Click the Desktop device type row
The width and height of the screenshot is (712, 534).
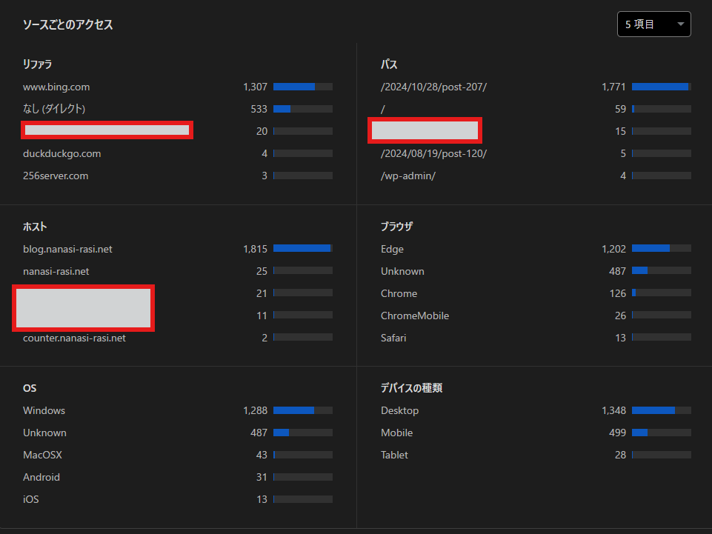[399, 411]
